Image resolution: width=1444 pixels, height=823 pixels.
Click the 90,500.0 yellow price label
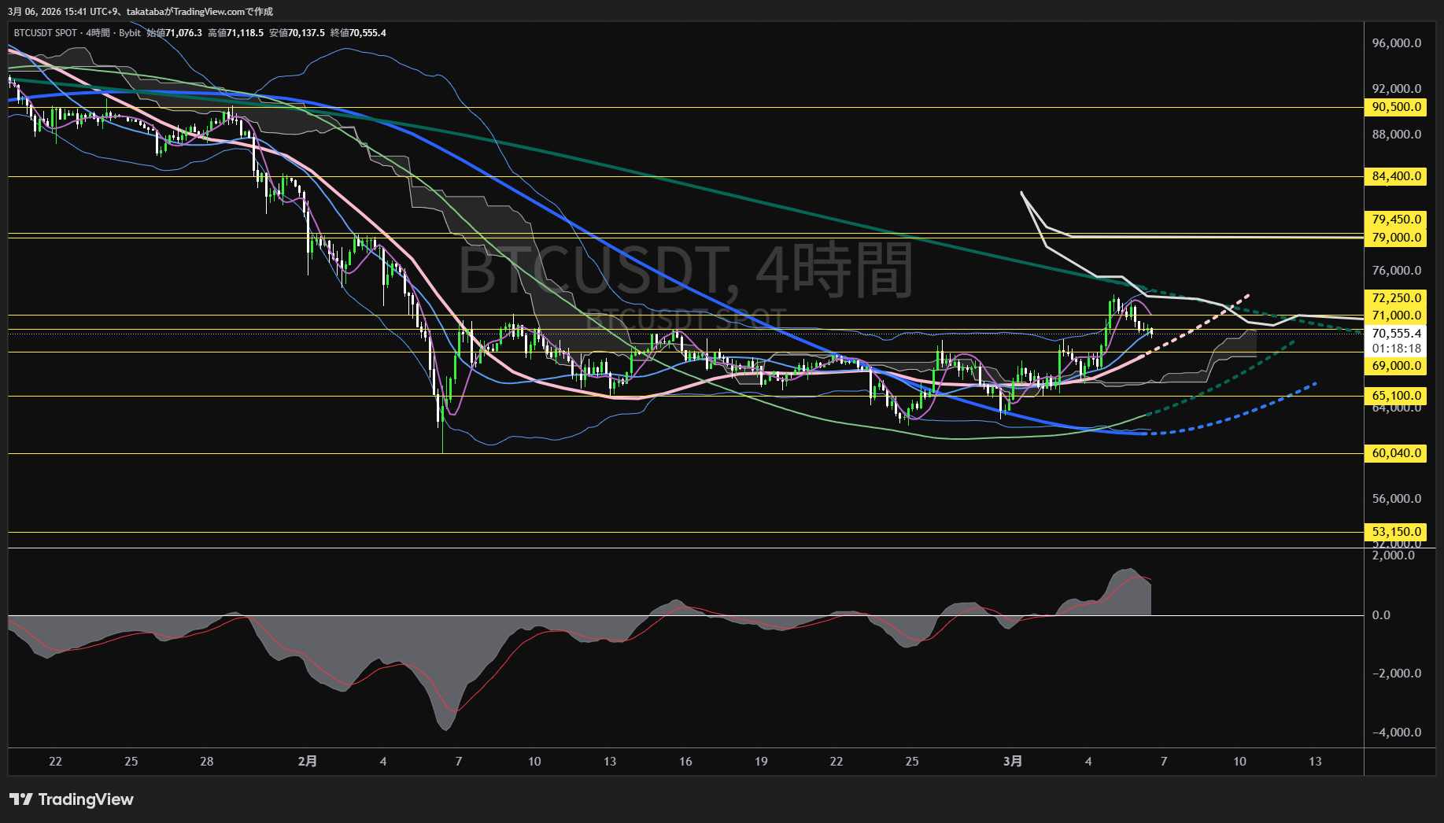1396,107
